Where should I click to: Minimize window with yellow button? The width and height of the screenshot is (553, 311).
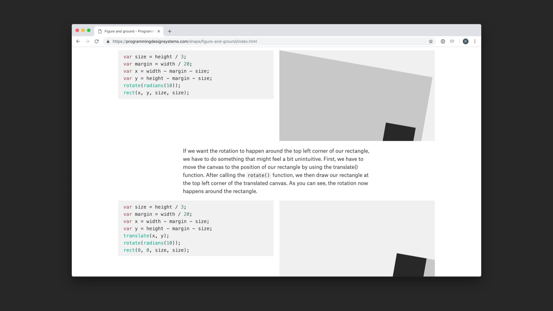pyautogui.click(x=83, y=31)
